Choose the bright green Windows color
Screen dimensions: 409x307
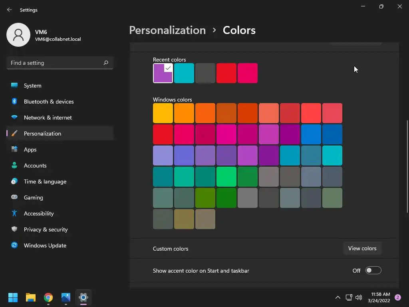226,177
